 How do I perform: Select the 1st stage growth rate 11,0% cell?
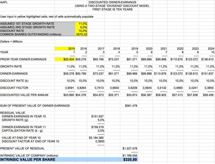[x=81, y=24]
